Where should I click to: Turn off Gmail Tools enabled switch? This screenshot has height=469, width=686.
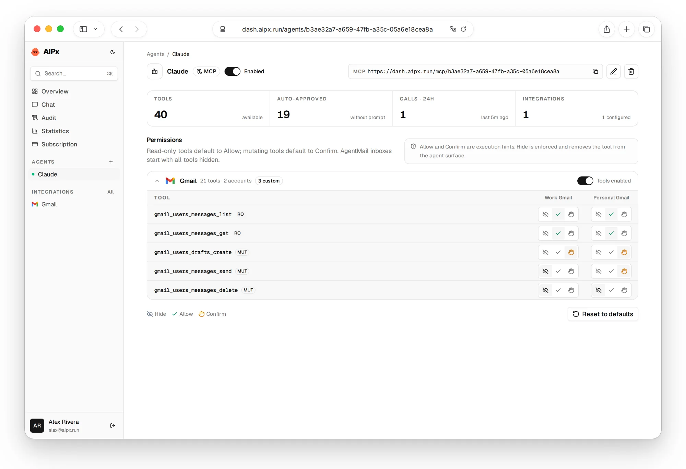click(x=585, y=181)
